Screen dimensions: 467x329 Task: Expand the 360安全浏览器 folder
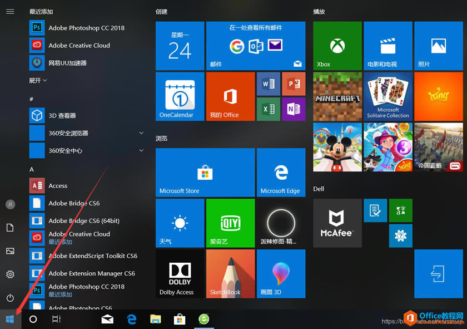[x=87, y=133]
